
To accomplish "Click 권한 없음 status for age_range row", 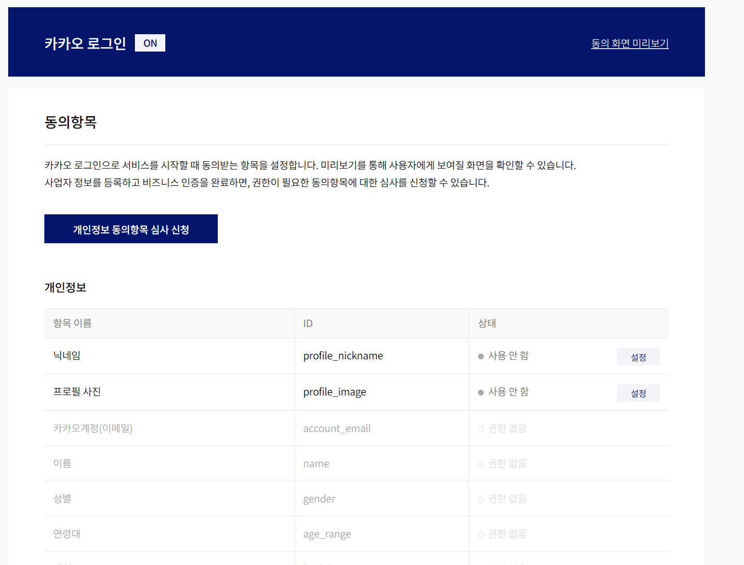I will tap(503, 534).
